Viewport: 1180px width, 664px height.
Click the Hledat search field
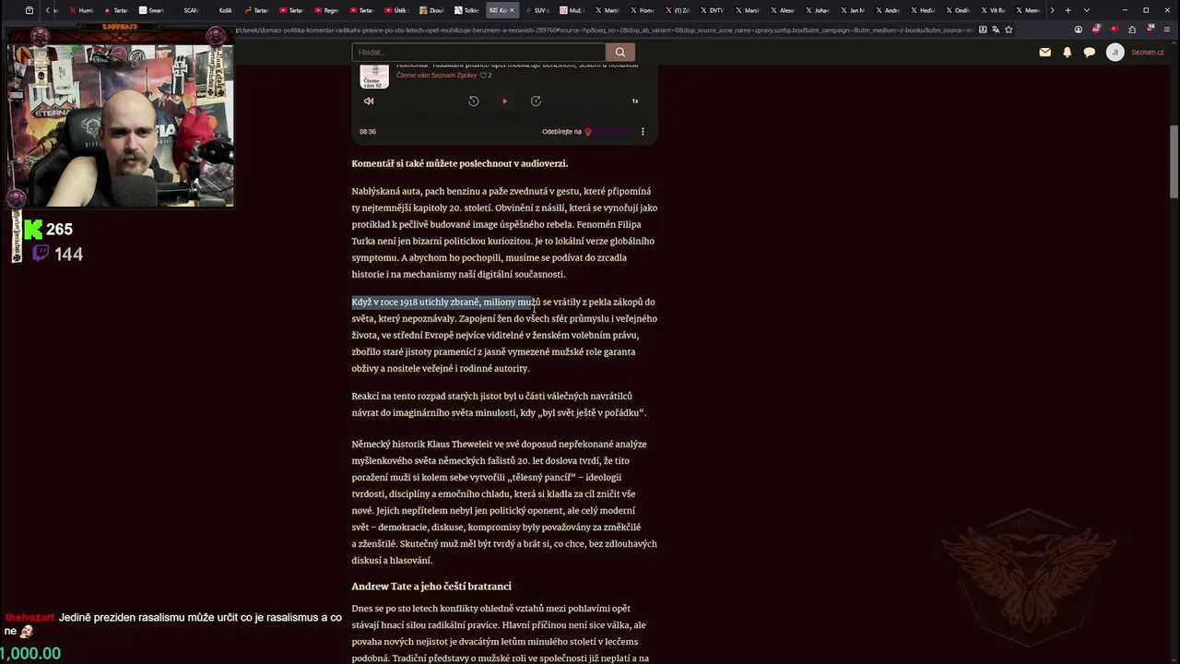click(x=478, y=53)
